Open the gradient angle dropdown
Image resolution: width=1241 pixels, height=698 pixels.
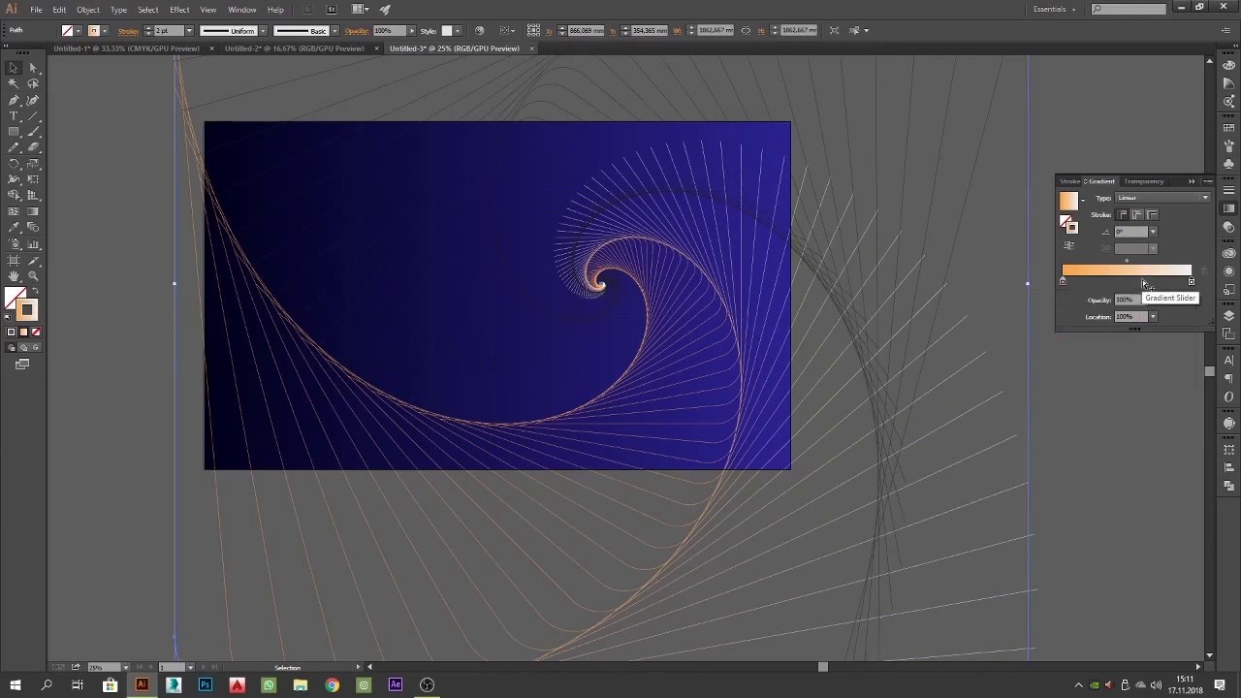point(1153,232)
